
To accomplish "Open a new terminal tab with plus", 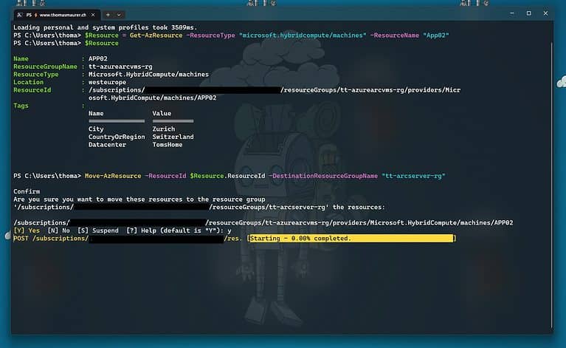I will click(108, 15).
